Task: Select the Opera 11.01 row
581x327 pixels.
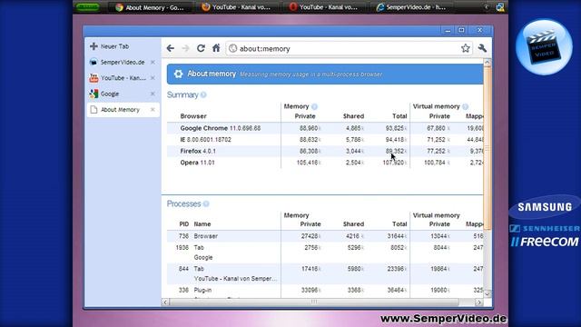Action: pos(325,163)
